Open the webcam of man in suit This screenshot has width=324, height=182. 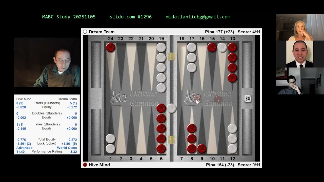[300, 54]
